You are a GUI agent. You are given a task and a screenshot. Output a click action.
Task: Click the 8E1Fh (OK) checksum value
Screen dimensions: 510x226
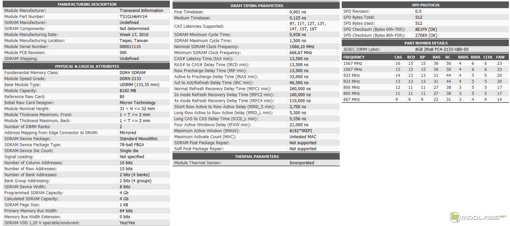[426, 29]
